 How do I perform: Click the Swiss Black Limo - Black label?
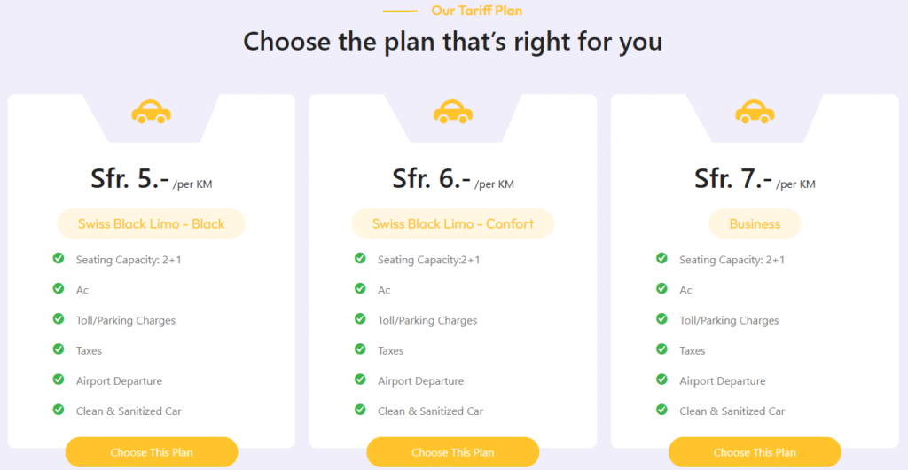click(x=152, y=224)
